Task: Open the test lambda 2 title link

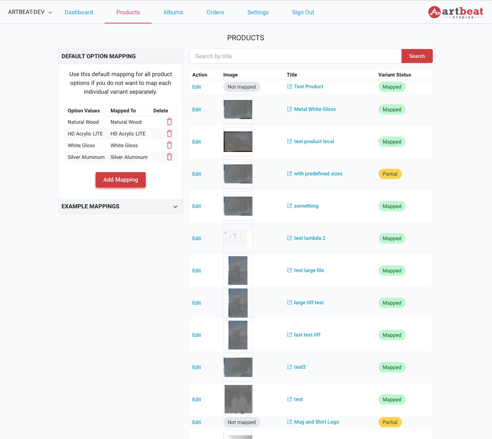Action: (x=309, y=238)
